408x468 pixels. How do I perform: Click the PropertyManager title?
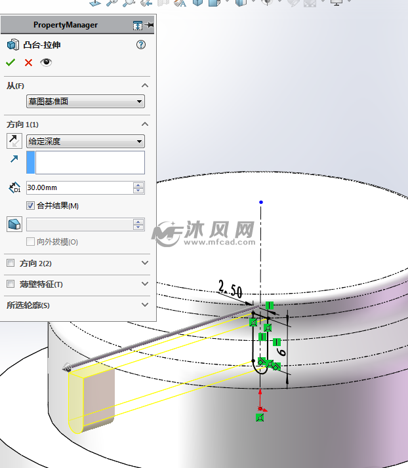click(x=66, y=25)
